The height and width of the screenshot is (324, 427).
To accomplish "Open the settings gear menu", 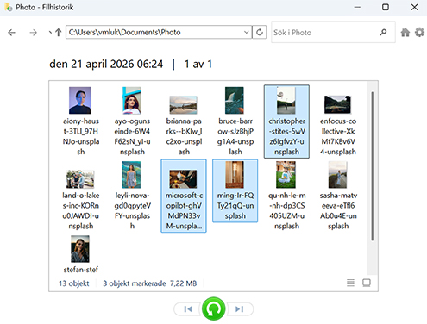I will click(x=419, y=32).
